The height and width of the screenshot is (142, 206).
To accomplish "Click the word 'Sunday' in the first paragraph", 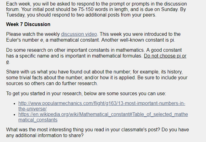I will 170,9.
